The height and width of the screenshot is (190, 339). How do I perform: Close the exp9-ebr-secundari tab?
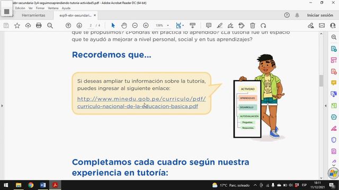tap(95, 15)
